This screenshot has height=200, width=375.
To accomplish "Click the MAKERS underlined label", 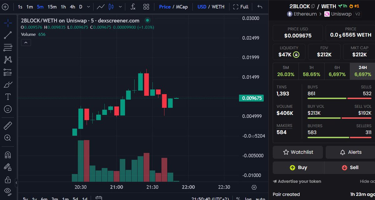I will pyautogui.click(x=284, y=126).
